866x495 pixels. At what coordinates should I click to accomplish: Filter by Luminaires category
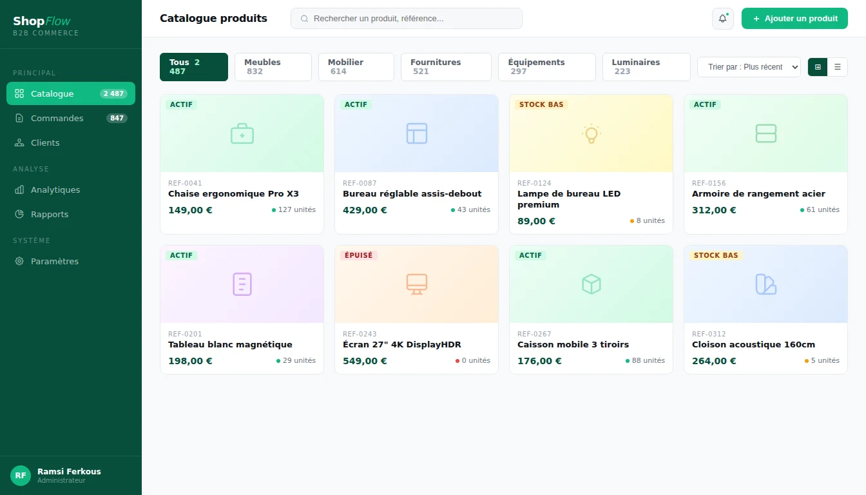click(x=646, y=67)
